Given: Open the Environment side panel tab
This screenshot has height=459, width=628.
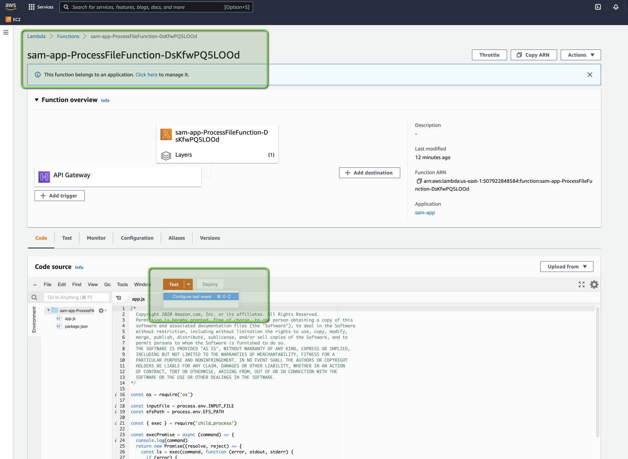Looking at the screenshot, I should 34,320.
